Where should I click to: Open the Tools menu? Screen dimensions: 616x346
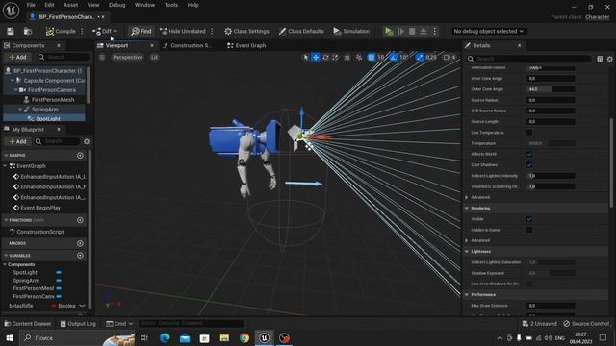171,5
